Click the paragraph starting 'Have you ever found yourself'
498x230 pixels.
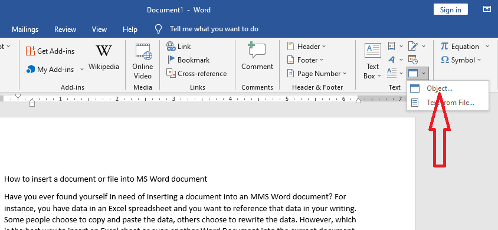[x=175, y=197]
